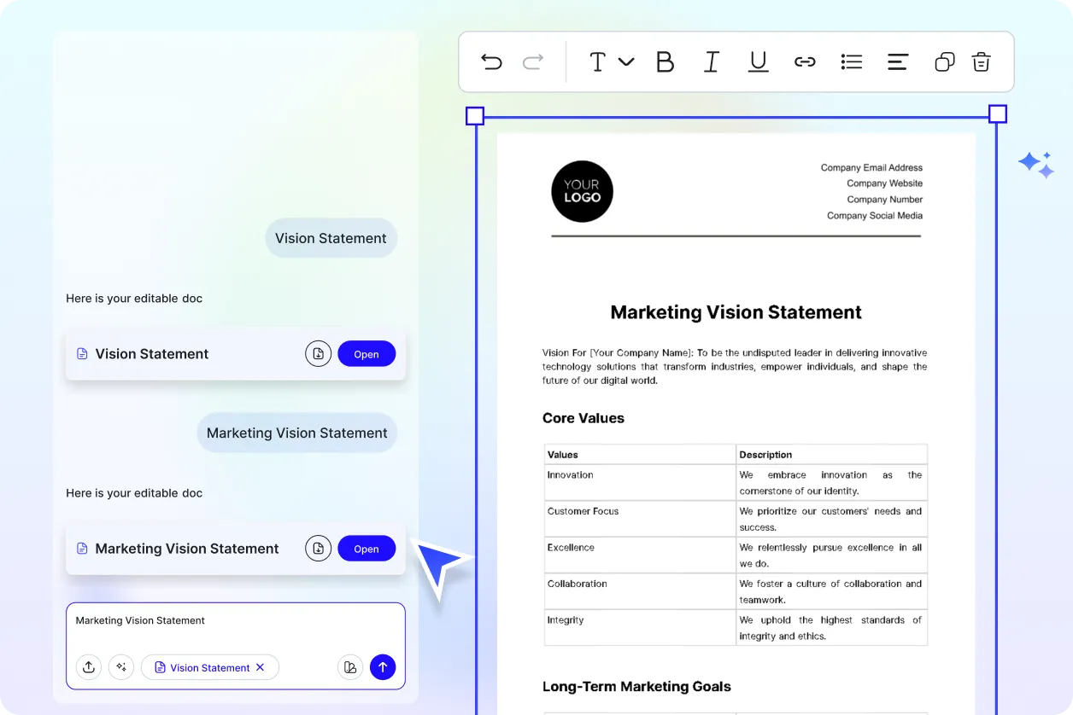
Task: Open the color theme palette icon
Action: click(x=349, y=667)
